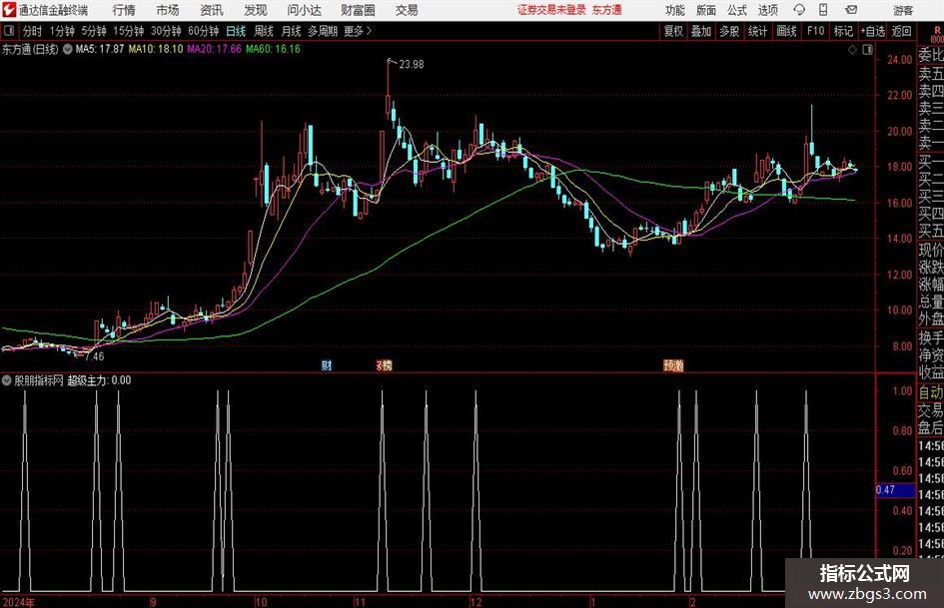Screen dimensions: 944x608
Task: Open the 财富圈 menu
Action: 358,10
